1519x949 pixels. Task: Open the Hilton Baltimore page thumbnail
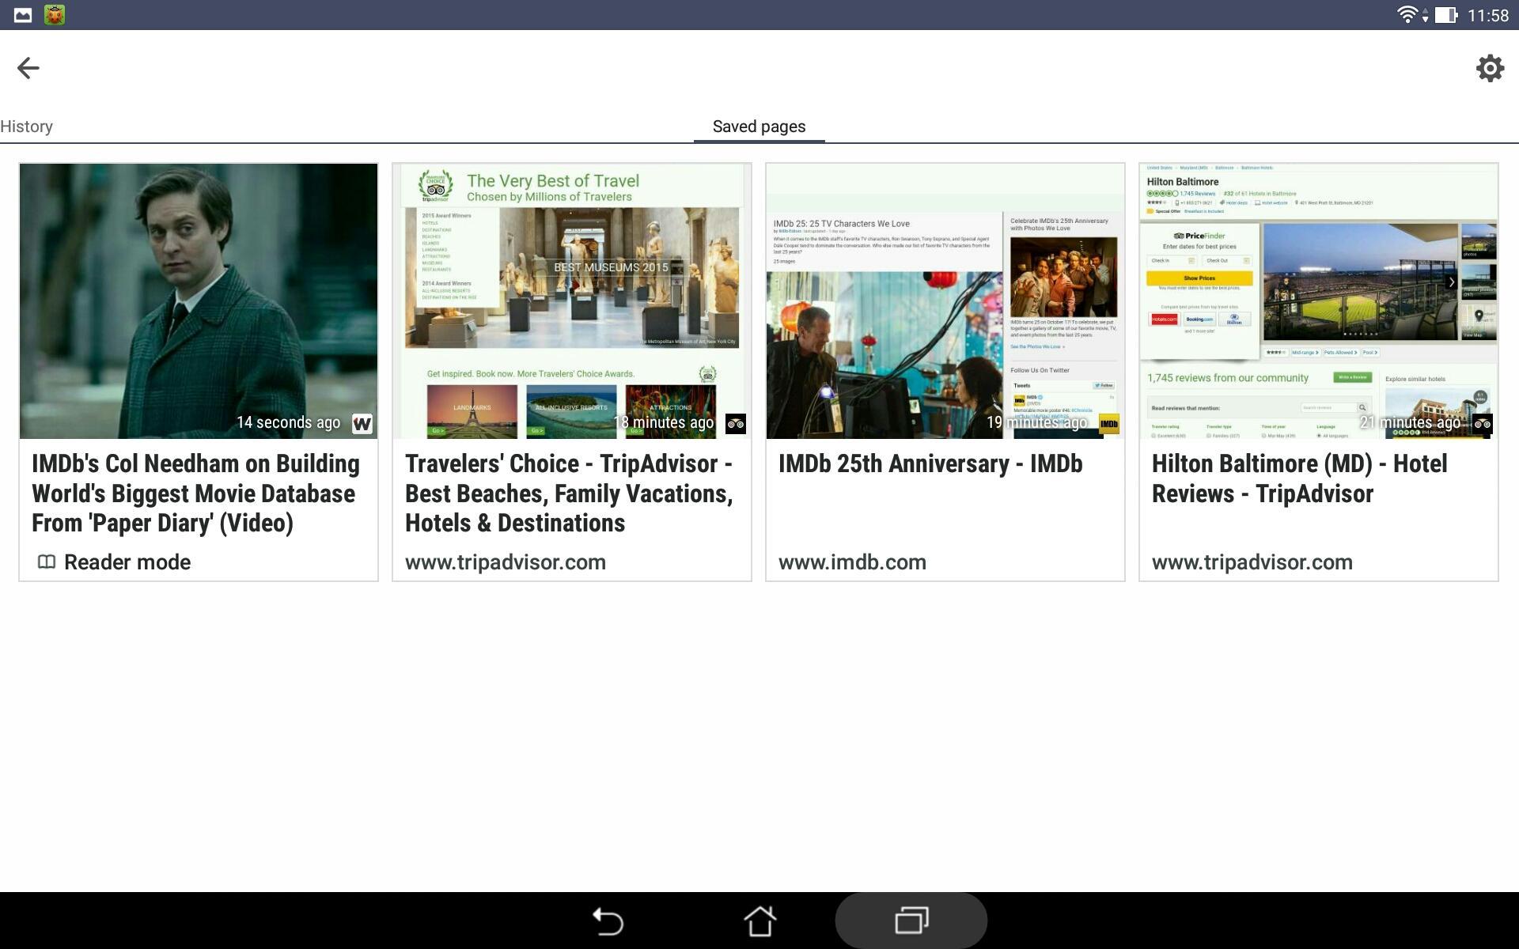coord(1318,301)
